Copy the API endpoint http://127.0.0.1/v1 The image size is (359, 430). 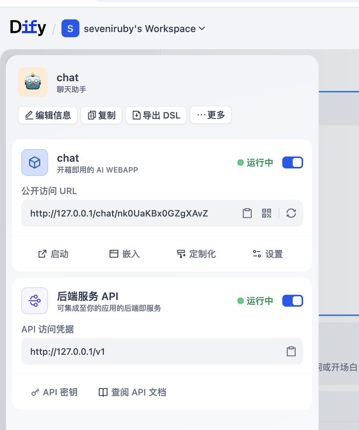pyautogui.click(x=291, y=351)
